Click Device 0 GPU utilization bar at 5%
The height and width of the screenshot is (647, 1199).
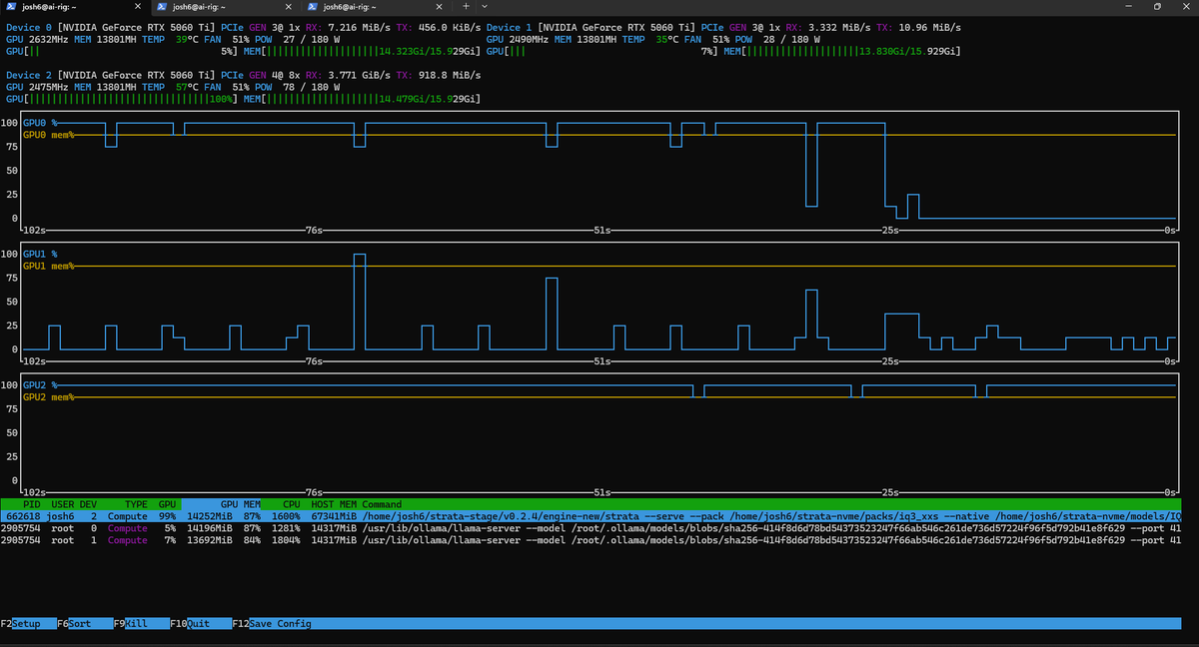122,51
